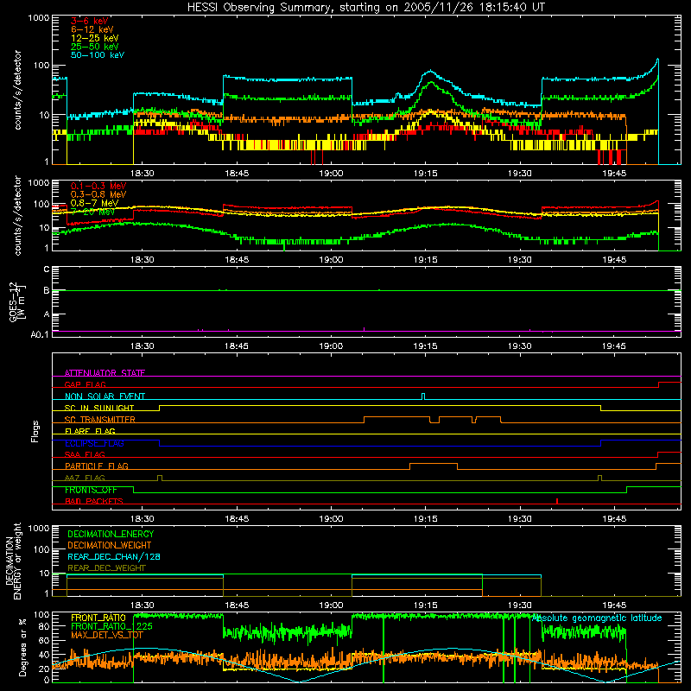
Task: Click the Degrees or % axis title
Action: [23, 648]
